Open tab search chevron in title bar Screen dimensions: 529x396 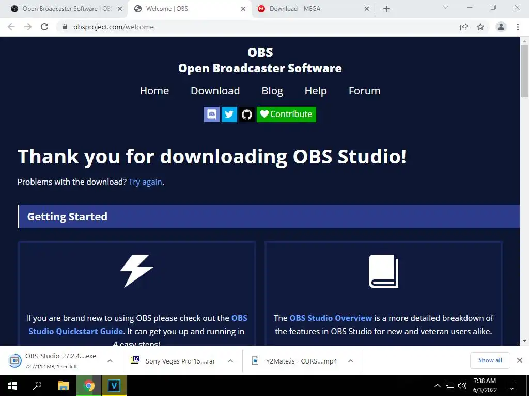coord(446,7)
